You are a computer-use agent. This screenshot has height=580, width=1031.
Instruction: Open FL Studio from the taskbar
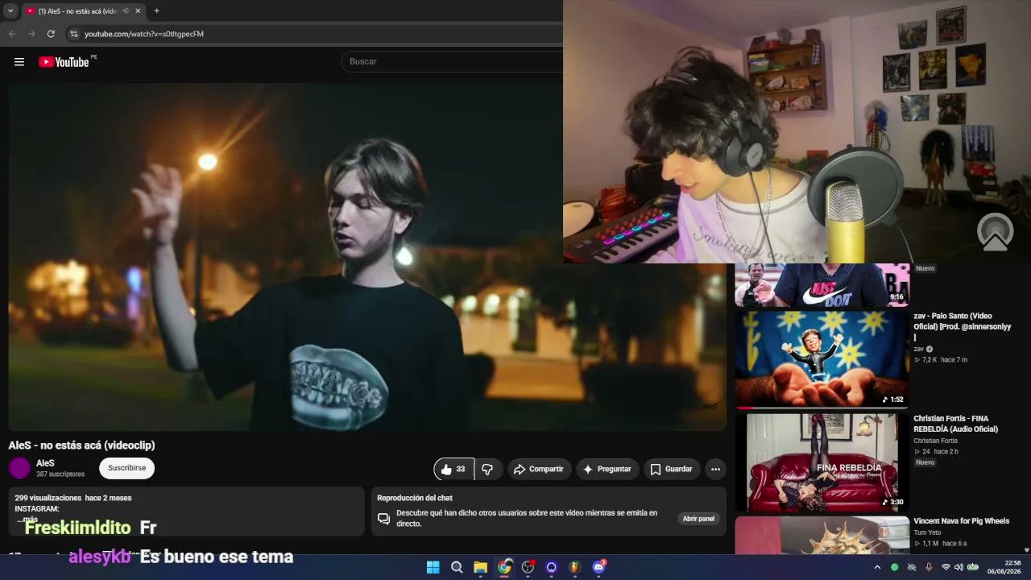point(574,567)
